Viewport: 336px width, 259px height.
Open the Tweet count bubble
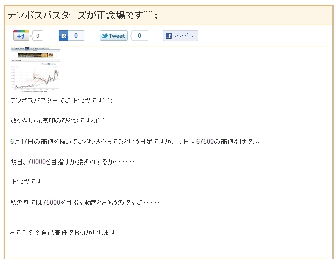click(x=139, y=36)
